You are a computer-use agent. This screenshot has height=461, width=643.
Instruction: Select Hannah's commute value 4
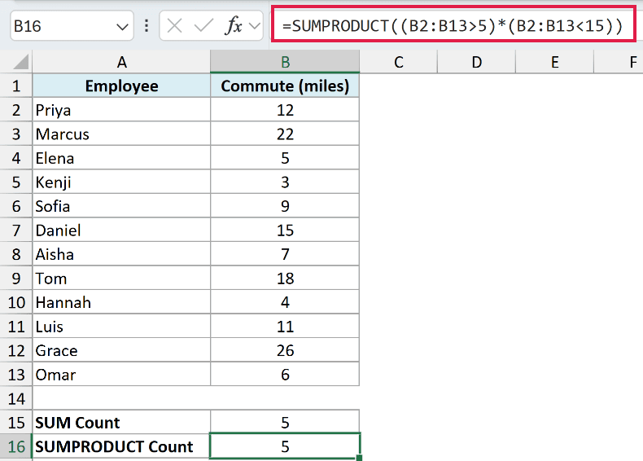285,302
